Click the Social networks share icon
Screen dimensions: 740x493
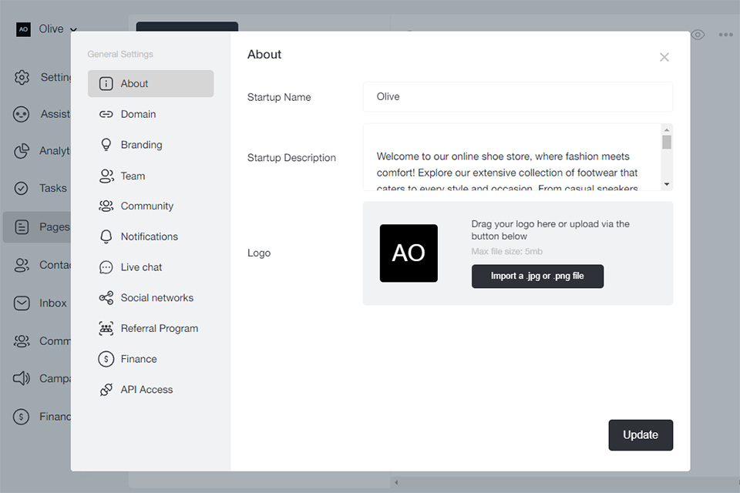point(106,298)
